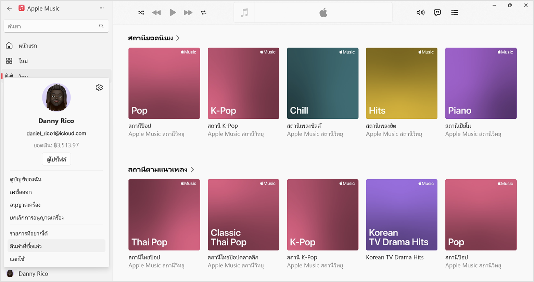Viewport: 534px width, 282px height.
Task: Click Apple Music app logo icon
Action: click(x=21, y=8)
